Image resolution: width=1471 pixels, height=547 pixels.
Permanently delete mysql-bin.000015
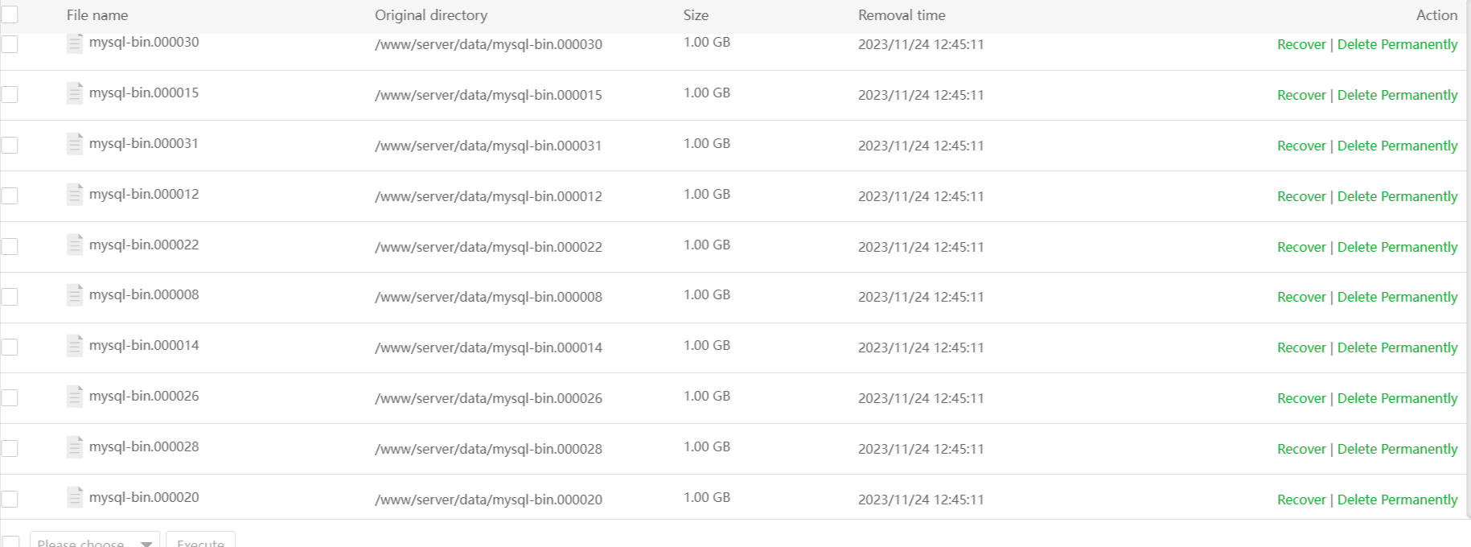tap(1397, 96)
